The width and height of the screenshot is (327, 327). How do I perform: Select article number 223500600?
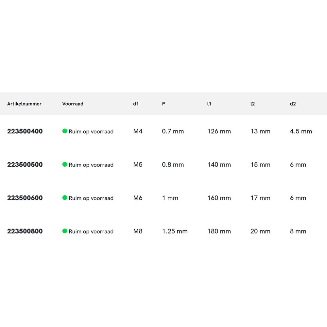click(25, 198)
